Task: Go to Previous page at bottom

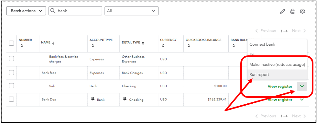Action: tap(266, 116)
